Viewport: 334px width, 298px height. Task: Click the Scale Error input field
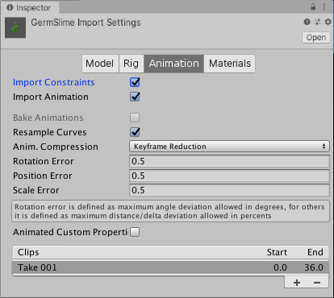(229, 190)
